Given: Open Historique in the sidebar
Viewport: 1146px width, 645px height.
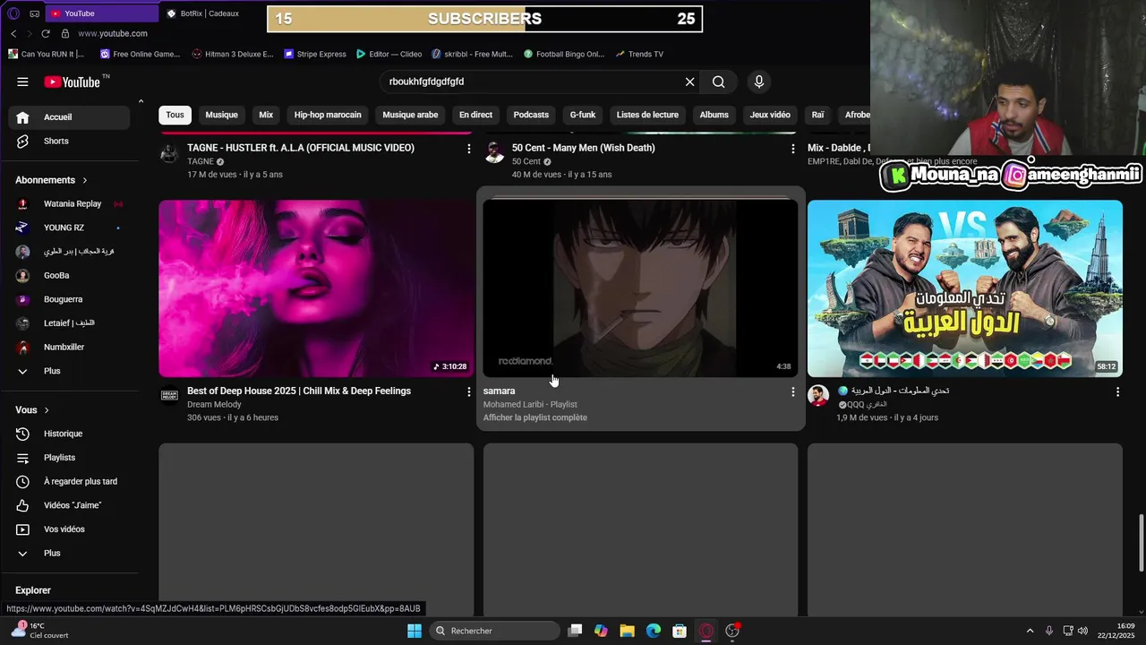Looking at the screenshot, I should (69, 434).
